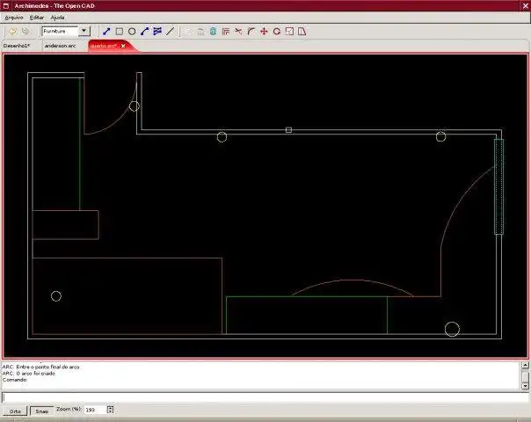
Task: Click the large circle at bottom right corner
Action: point(452,329)
